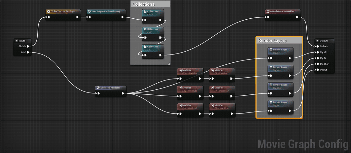The image size is (351, 153).
Task: Click the Render Layer bty_char input pin
Action: click(x=271, y=93)
